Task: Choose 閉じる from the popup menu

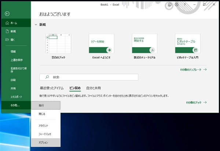Action: click(46, 114)
